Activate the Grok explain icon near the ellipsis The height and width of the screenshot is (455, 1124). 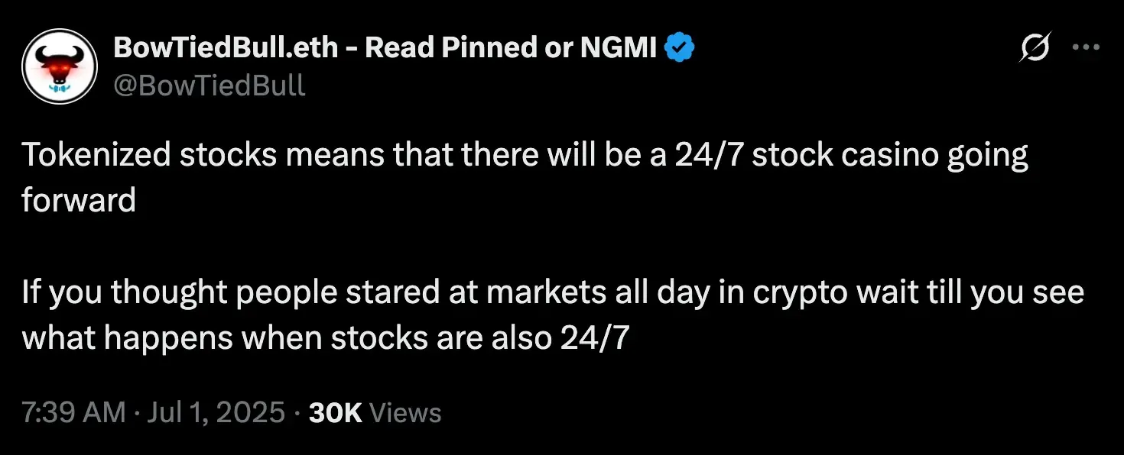(x=1036, y=47)
